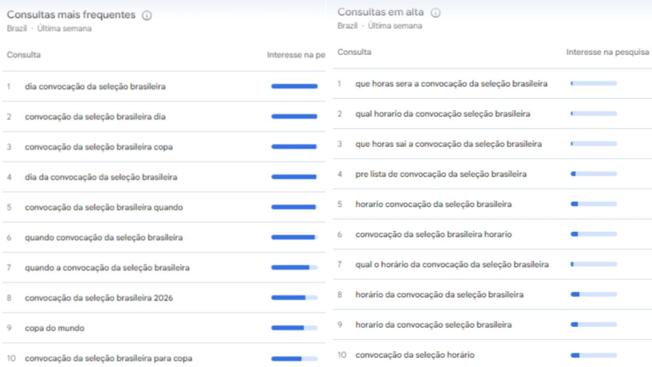Select convocação da seleção brasileira para copa

pyautogui.click(x=108, y=358)
